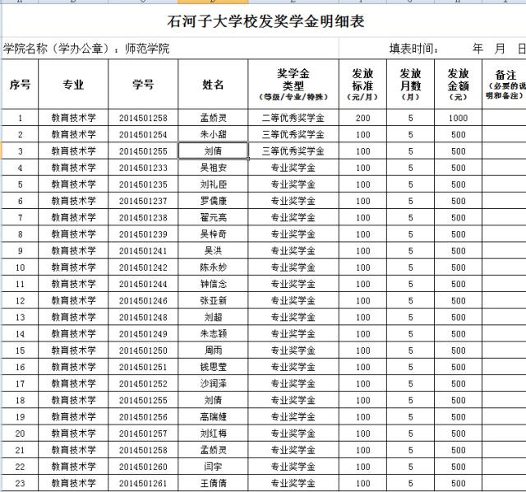This screenshot has width=526, height=492.
Task: Click the name cell 吴梓奇
Action: [x=213, y=234]
